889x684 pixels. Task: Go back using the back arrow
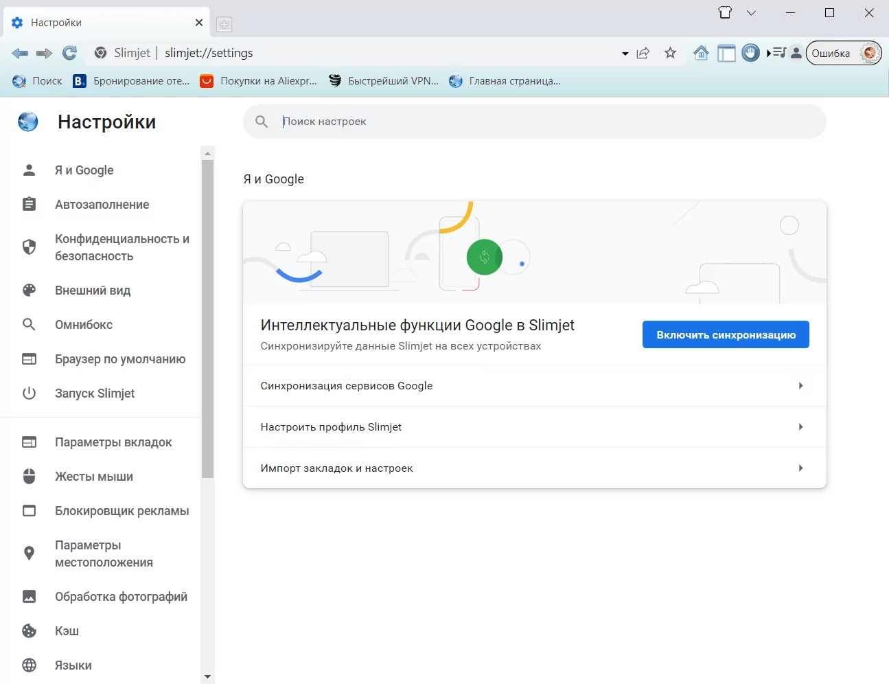coord(20,53)
